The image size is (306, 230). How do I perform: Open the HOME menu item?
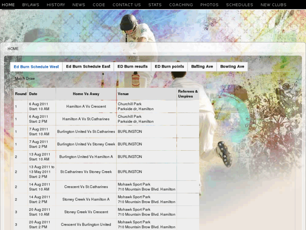8,5
